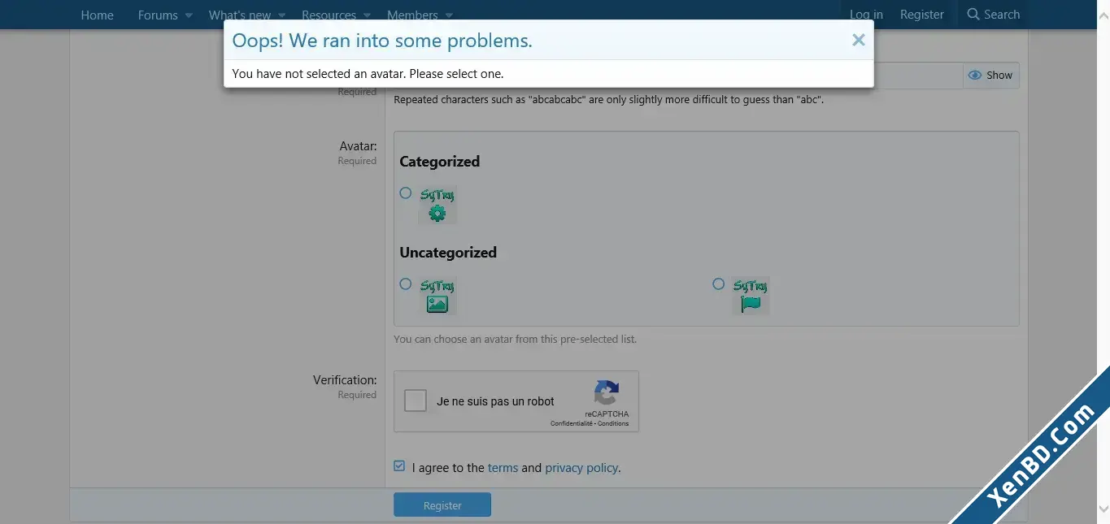The height and width of the screenshot is (524, 1110).
Task: Open the terms link
Action: point(503,468)
